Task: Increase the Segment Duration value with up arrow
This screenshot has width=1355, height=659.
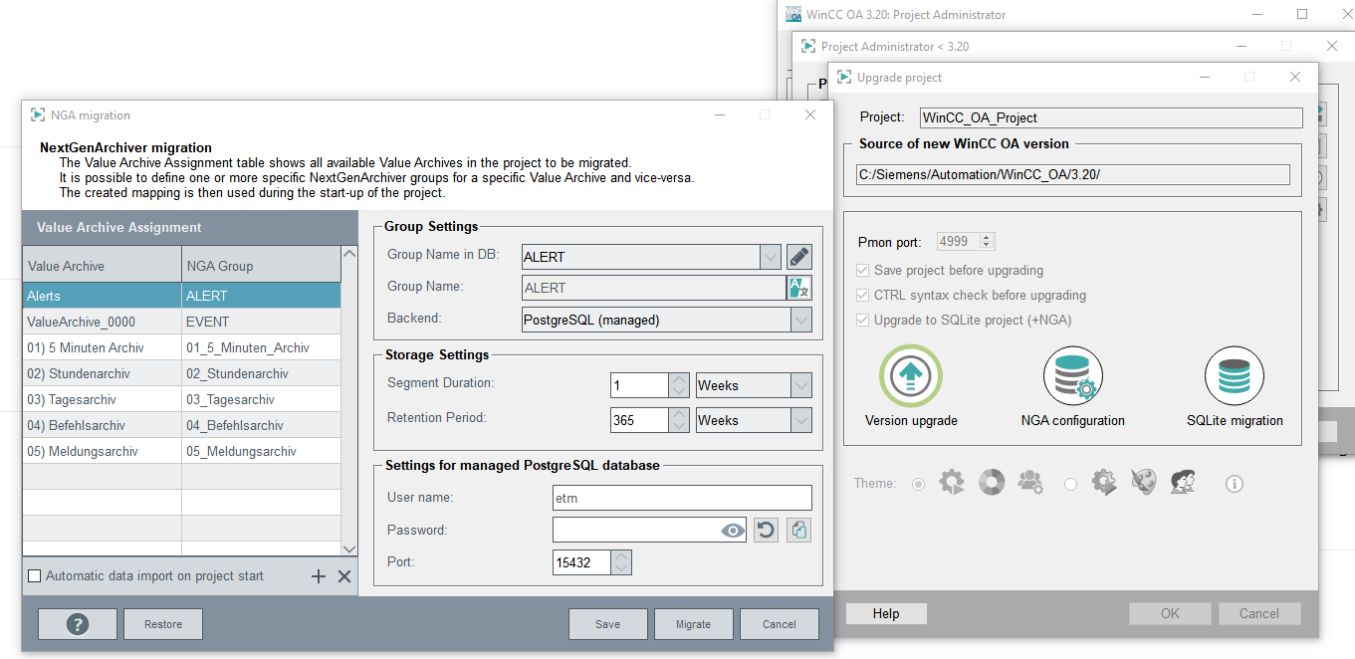Action: [x=678, y=379]
